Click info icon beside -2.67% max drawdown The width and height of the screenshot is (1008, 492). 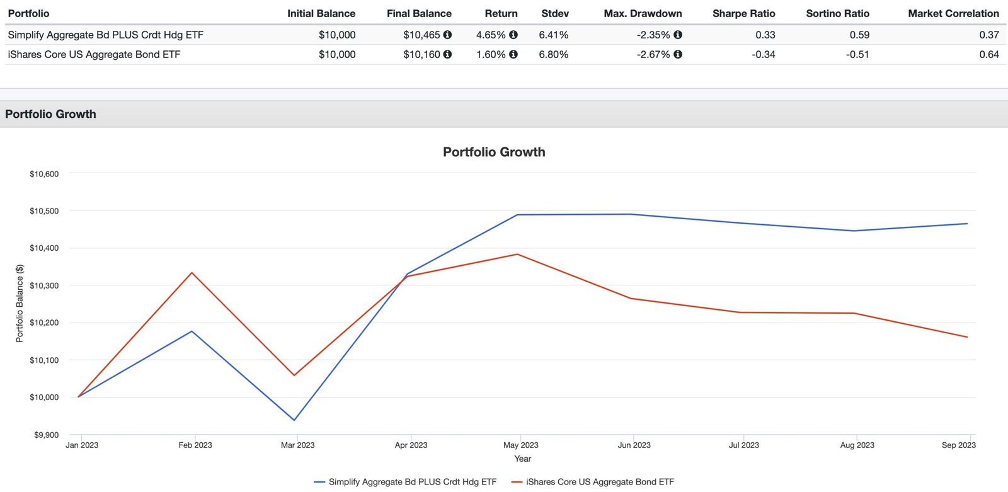click(678, 54)
